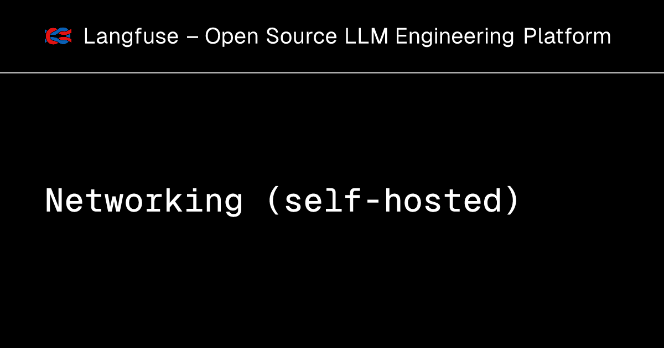Click the horizontal divider line under the header
The width and height of the screenshot is (664, 348).
332,72
